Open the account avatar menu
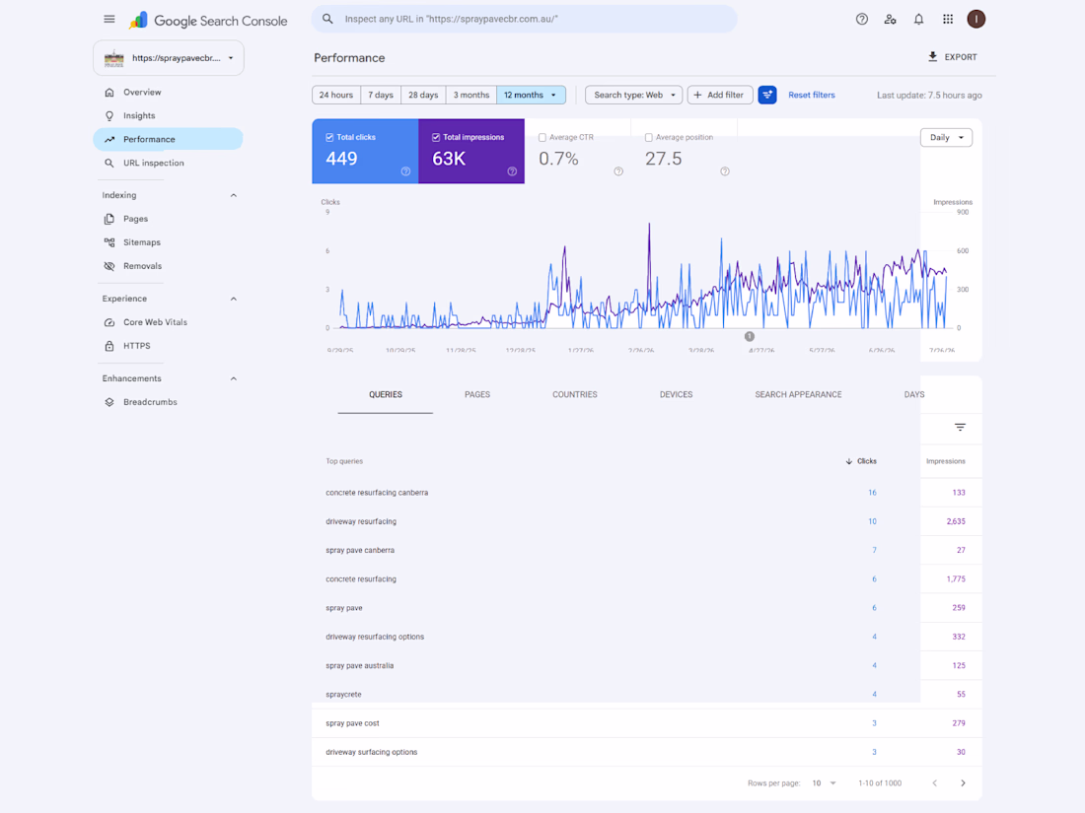 (x=976, y=20)
